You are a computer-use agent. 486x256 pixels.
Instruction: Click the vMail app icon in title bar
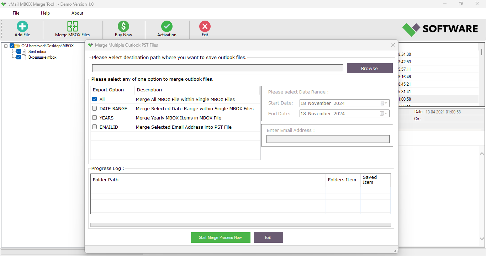coord(4,4)
